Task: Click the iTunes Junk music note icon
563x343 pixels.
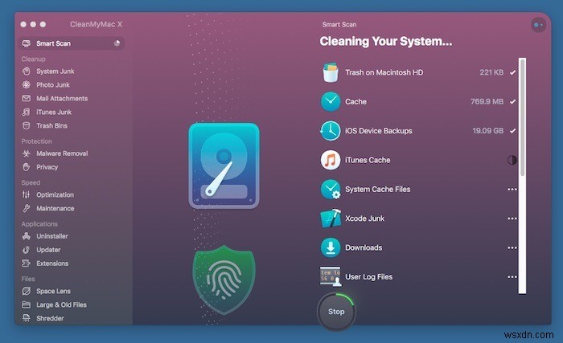Action: pyautogui.click(x=27, y=112)
